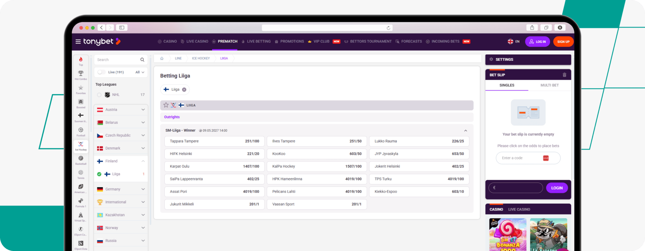Viewport: 645px width, 251px height.
Task: Open the Top section flame icon
Action: pos(81,59)
